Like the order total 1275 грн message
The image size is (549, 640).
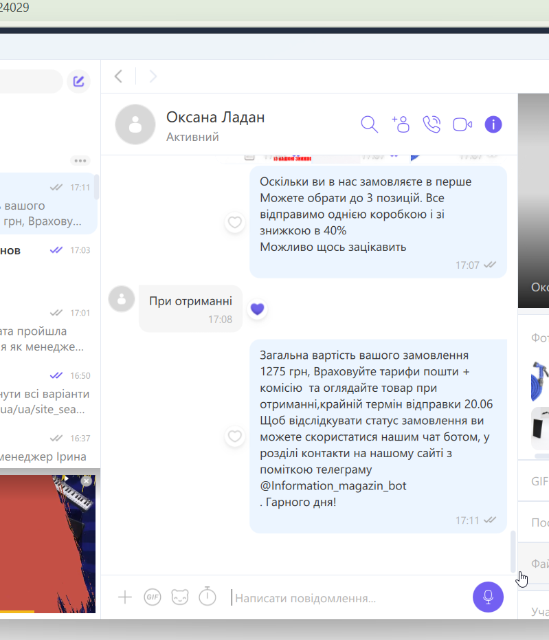coord(234,436)
